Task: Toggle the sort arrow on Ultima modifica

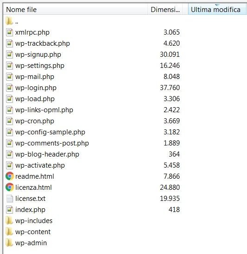Action: pyautogui.click(x=217, y=5)
